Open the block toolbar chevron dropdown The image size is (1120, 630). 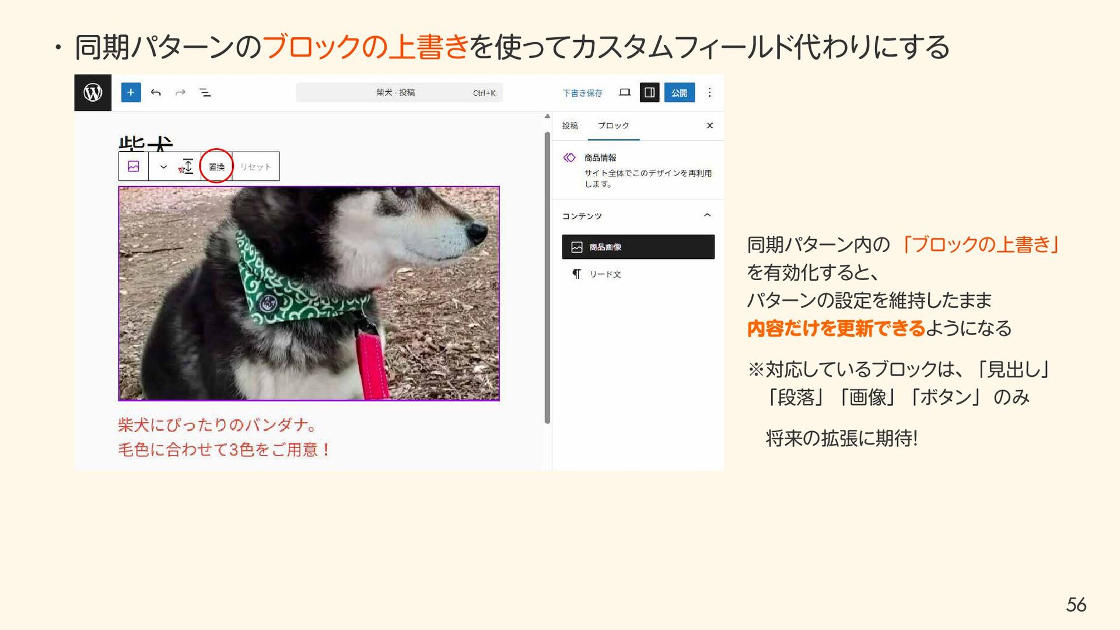163,167
